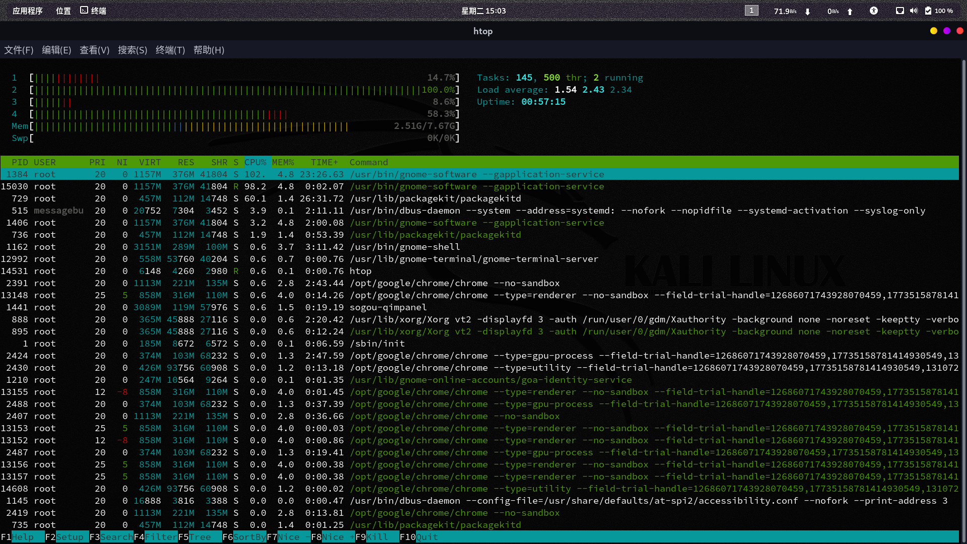967x544 pixels.
Task: Open the 应用程序 menu in top bar
Action: (28, 11)
